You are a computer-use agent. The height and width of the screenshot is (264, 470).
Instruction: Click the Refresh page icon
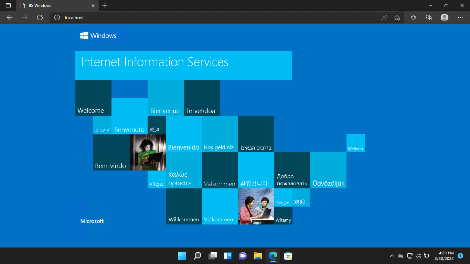(40, 18)
